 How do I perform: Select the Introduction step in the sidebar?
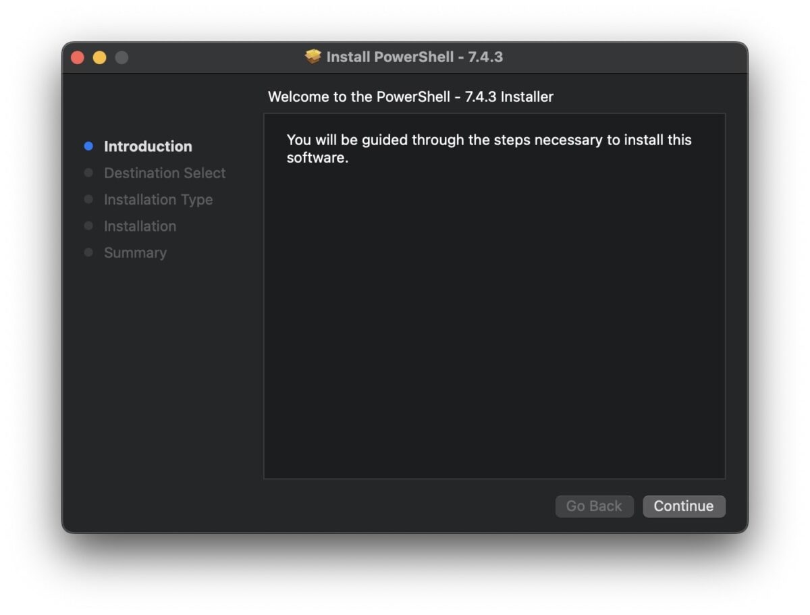[x=147, y=146]
